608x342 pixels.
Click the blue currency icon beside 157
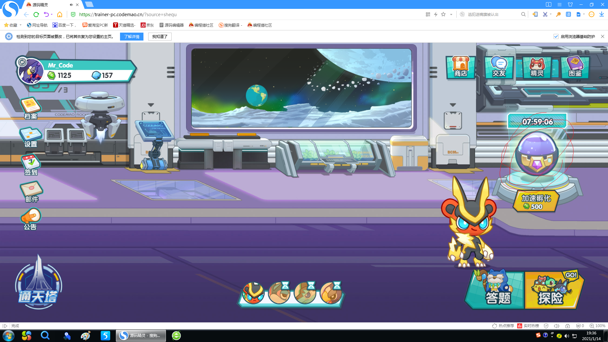pos(96,75)
